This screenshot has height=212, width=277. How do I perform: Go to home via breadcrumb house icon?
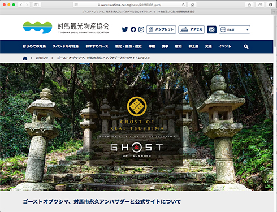(x=25, y=58)
